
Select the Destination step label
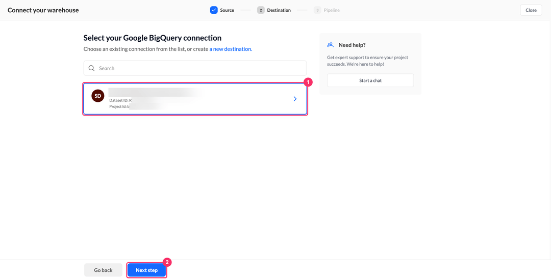pos(279,10)
